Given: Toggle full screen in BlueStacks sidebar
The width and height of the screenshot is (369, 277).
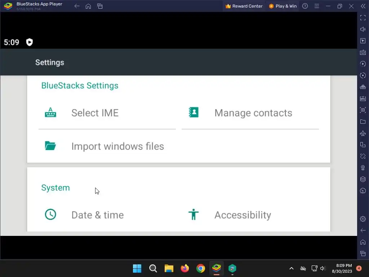Looking at the screenshot, I should pyautogui.click(x=363, y=18).
